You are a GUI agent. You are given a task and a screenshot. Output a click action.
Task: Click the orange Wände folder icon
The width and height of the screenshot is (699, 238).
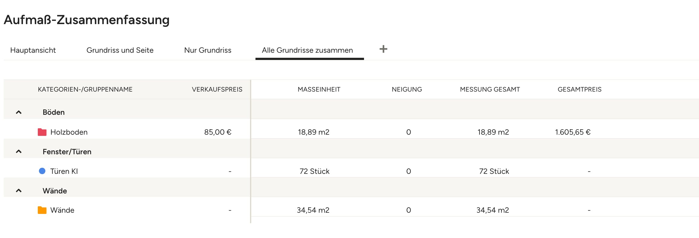(42, 210)
